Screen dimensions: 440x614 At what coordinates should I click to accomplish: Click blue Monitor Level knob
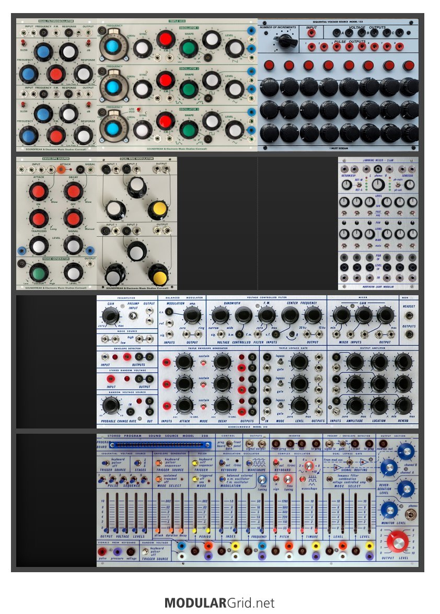point(389,509)
